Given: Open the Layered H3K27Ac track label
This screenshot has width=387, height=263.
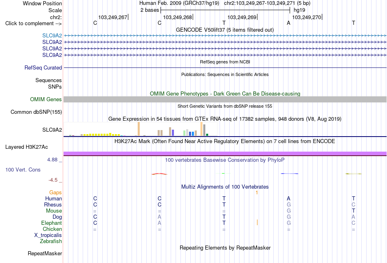Looking at the screenshot, I should coord(26,147).
